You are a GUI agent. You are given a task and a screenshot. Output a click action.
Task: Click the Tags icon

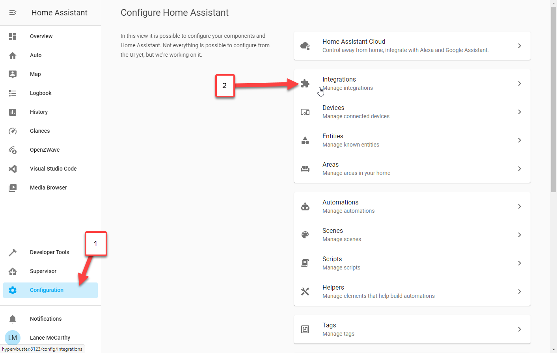(305, 329)
